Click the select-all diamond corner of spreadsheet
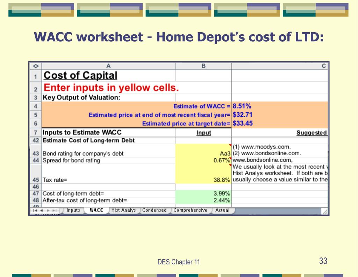 pos(36,66)
